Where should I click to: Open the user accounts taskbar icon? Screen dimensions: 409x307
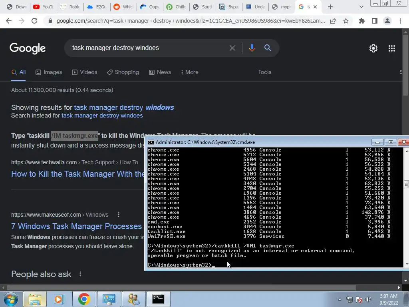[133, 299]
